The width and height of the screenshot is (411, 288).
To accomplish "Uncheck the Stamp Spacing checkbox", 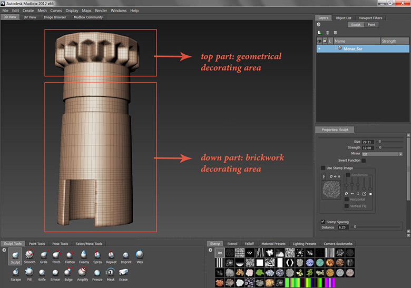I will (322, 222).
